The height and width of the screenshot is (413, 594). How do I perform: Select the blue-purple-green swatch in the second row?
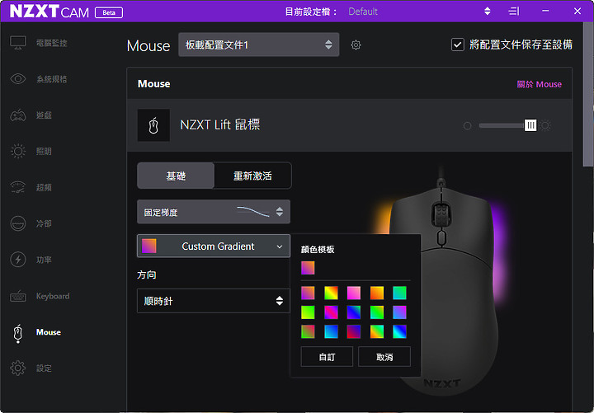click(x=354, y=312)
